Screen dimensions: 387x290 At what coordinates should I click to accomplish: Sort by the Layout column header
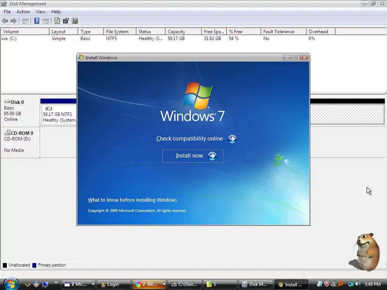[63, 32]
